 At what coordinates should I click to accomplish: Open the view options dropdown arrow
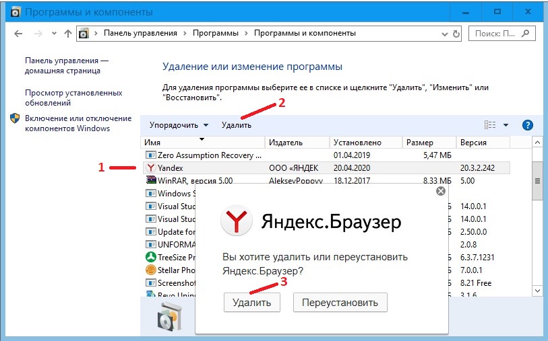tap(506, 125)
